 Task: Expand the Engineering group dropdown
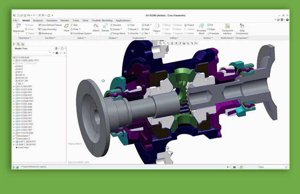139,38
